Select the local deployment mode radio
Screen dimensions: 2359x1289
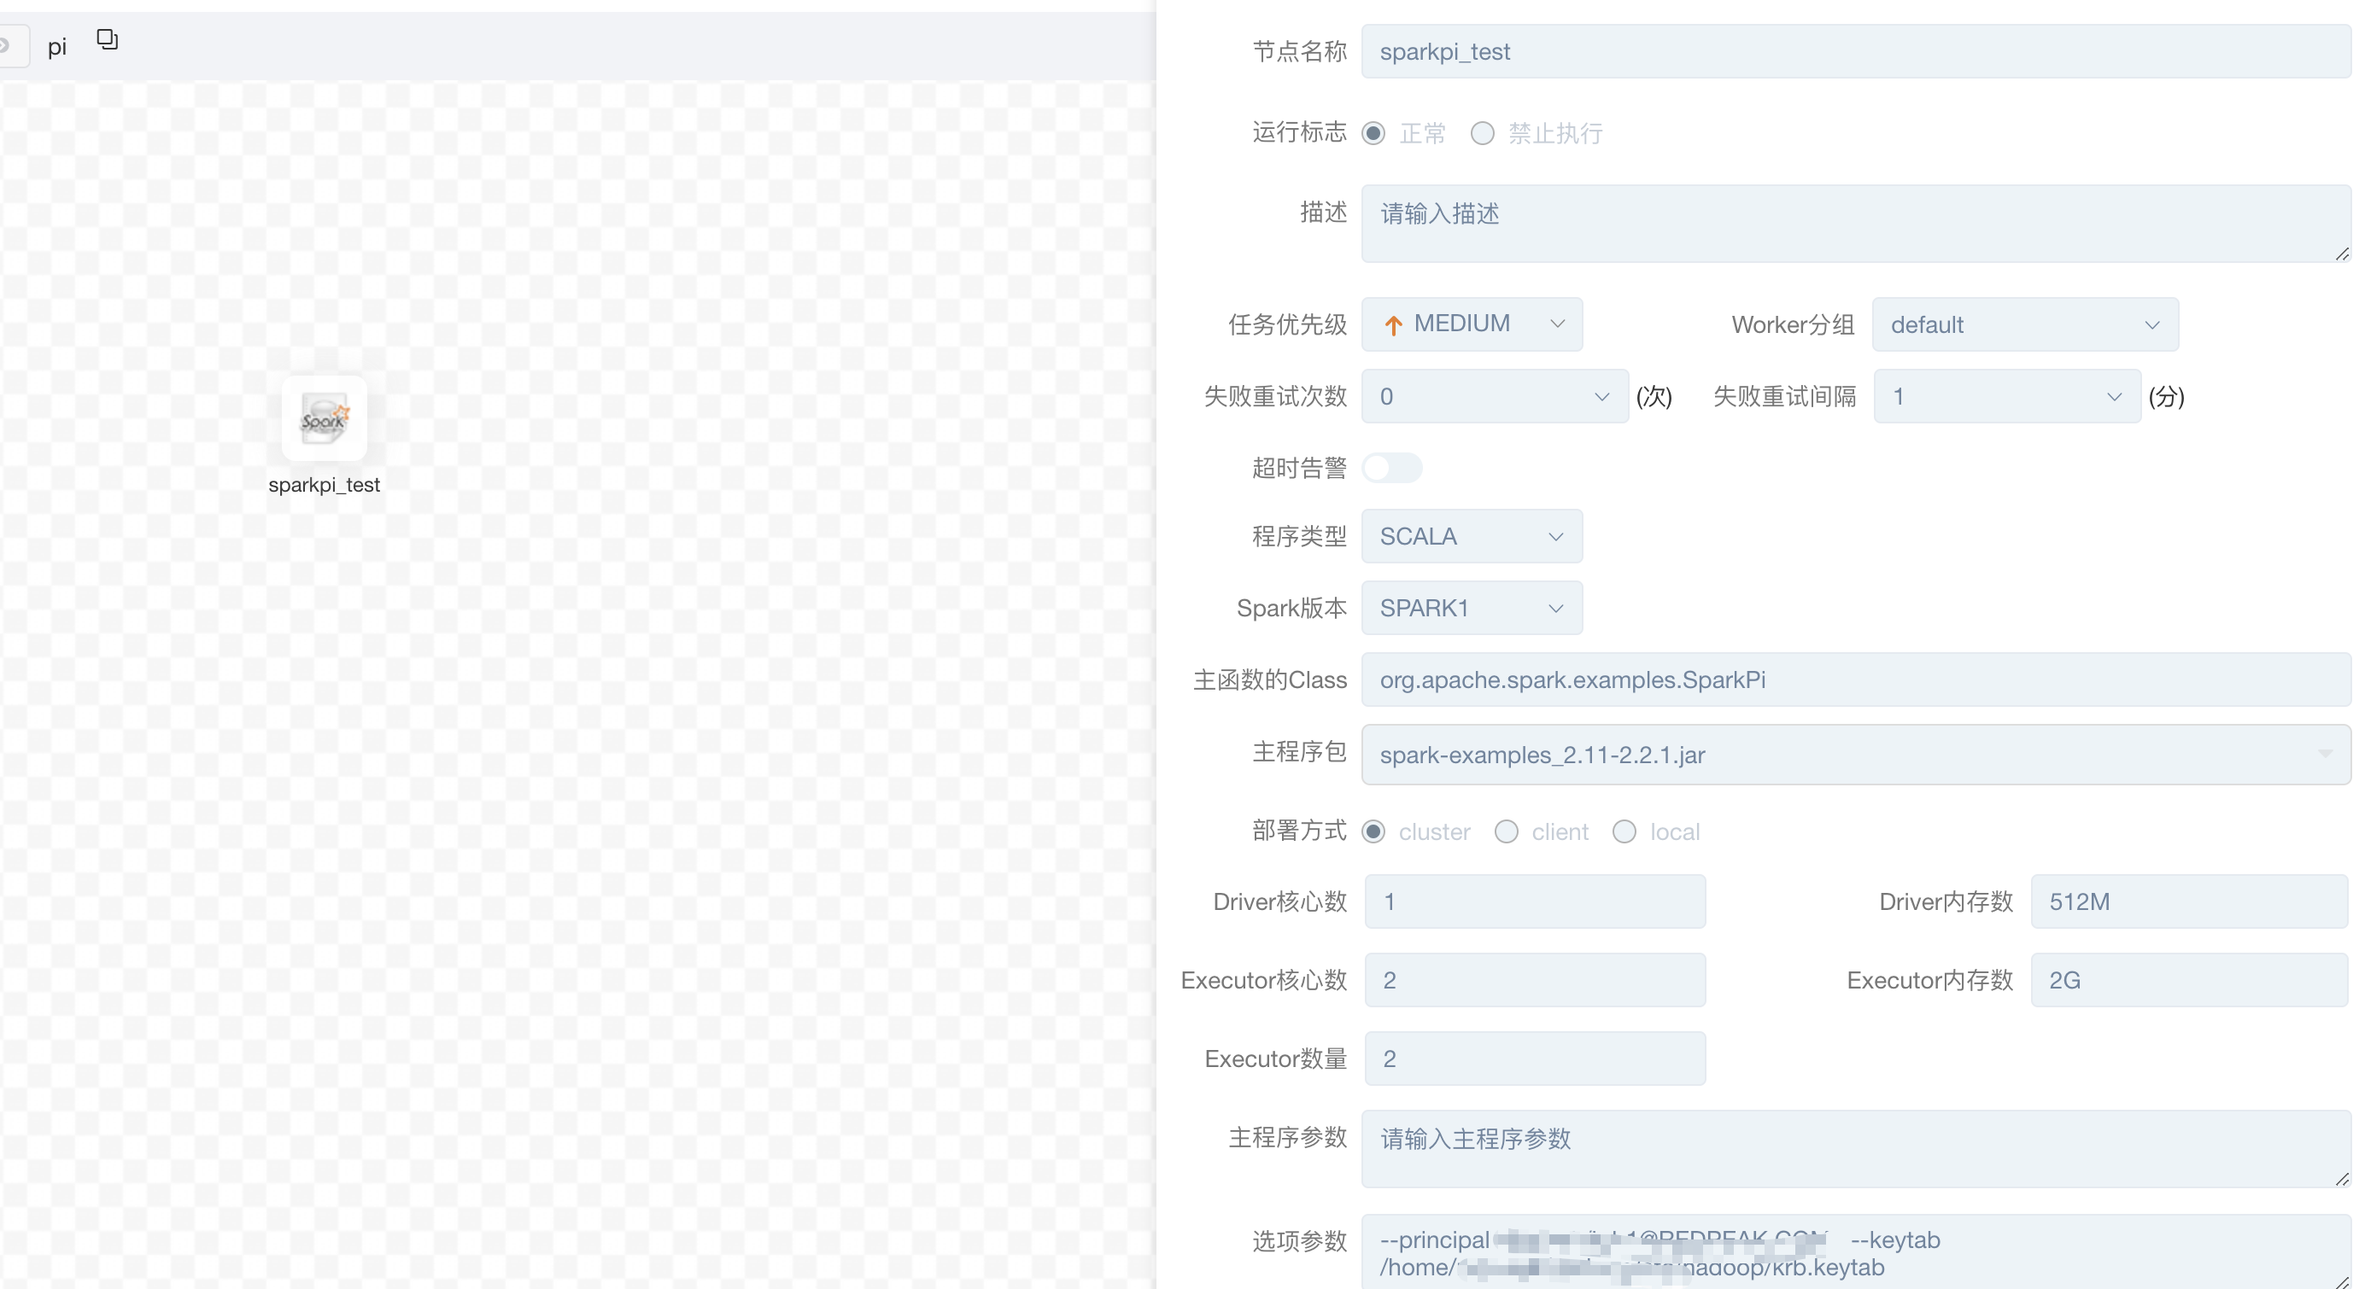(1624, 831)
